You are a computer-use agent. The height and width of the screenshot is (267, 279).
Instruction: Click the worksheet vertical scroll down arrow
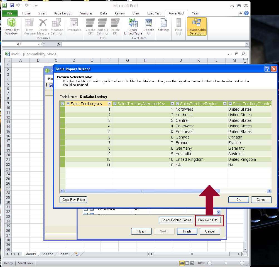245,249
